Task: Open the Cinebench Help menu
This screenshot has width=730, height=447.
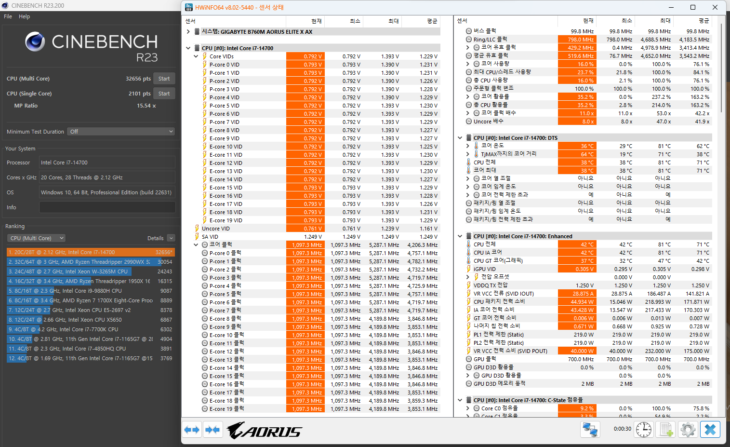Action: (x=24, y=16)
